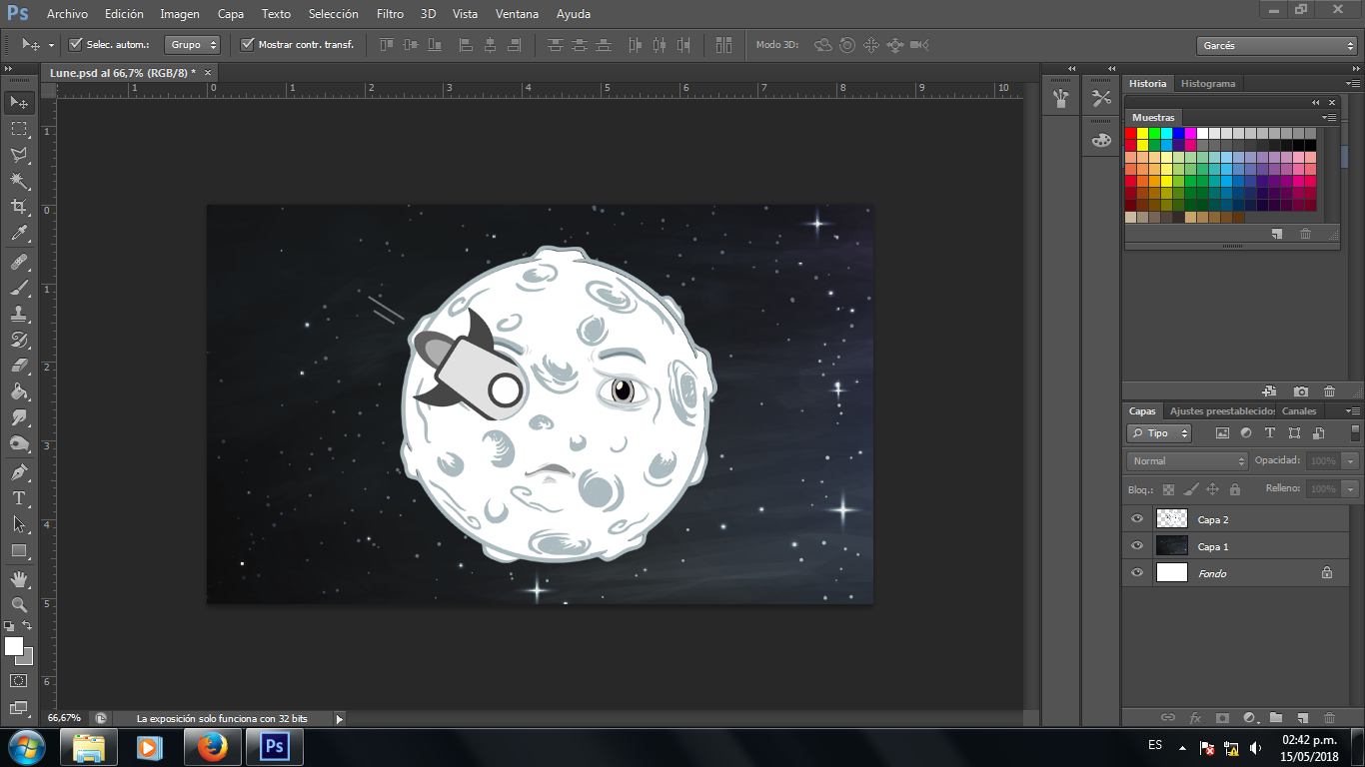Select the Magic Wand tool
Image resolution: width=1365 pixels, height=767 pixels.
(19, 181)
